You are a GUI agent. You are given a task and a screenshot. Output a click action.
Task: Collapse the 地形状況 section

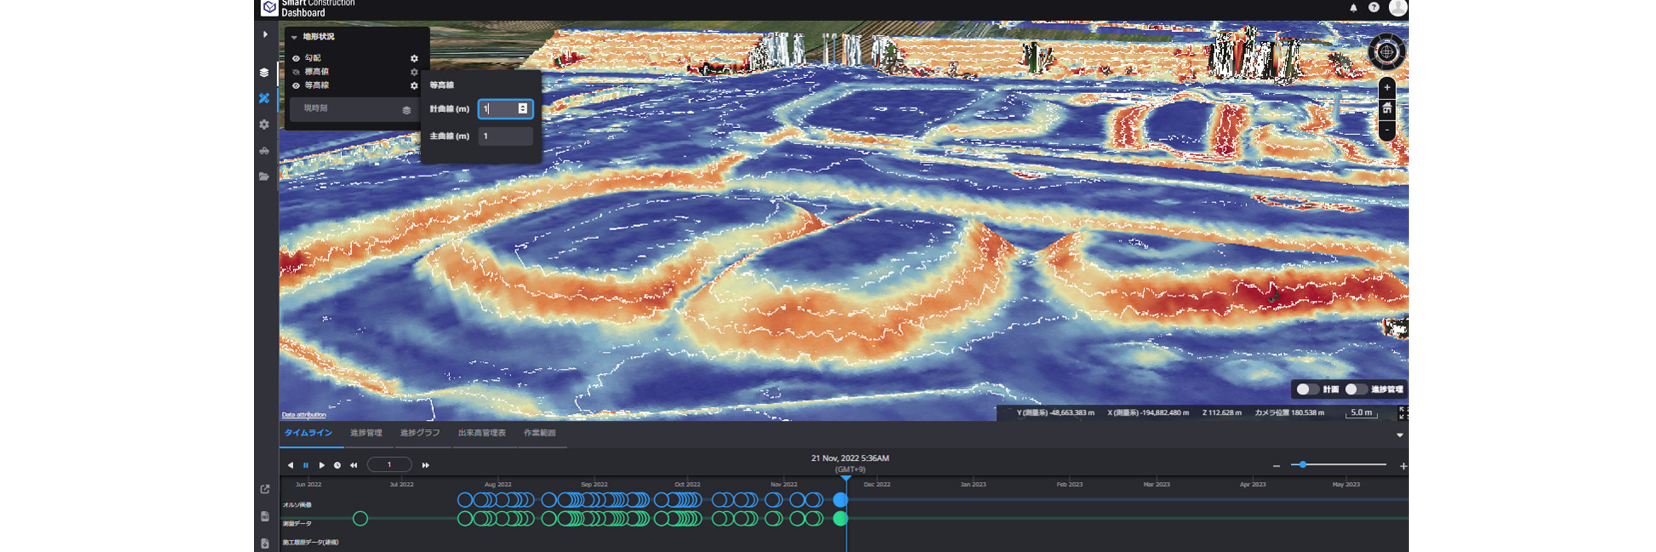294,37
